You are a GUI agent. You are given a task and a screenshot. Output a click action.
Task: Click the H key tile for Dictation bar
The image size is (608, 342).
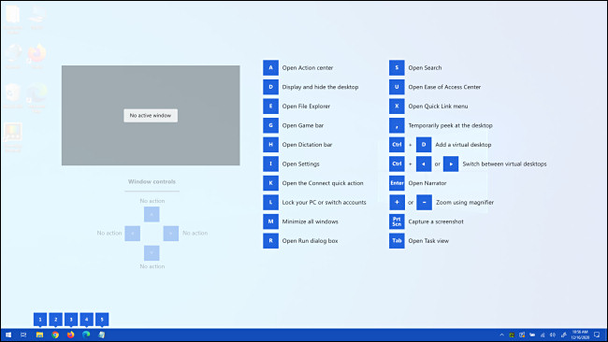tap(270, 145)
